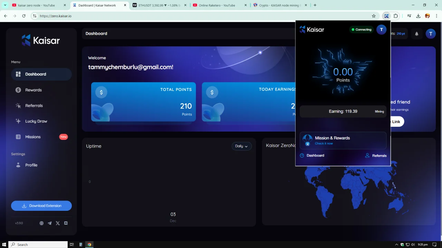442x248 pixels.
Task: Click the Chrome profile avatar
Action: tap(427, 16)
